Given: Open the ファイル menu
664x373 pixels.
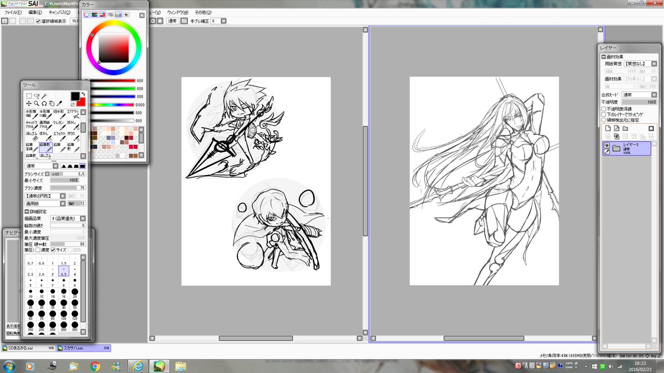Looking at the screenshot, I should click(13, 12).
